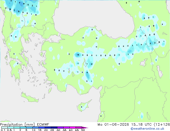Select the 5–10 mm legend color box
The width and height of the screenshot is (170, 131).
pos(29,128)
